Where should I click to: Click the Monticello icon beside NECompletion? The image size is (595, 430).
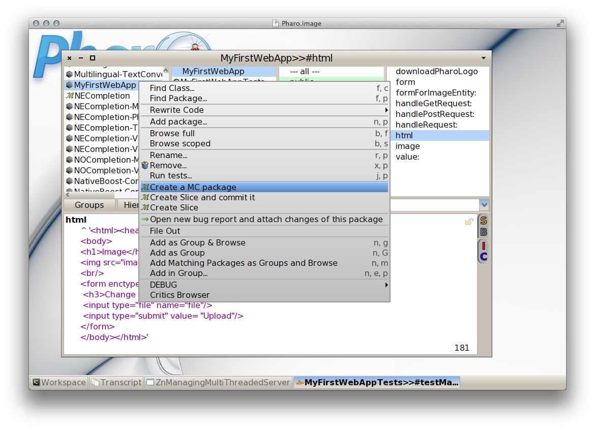[x=70, y=96]
